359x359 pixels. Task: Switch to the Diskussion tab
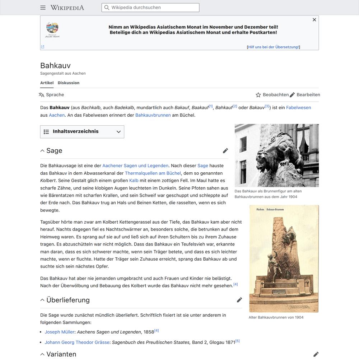69,83
